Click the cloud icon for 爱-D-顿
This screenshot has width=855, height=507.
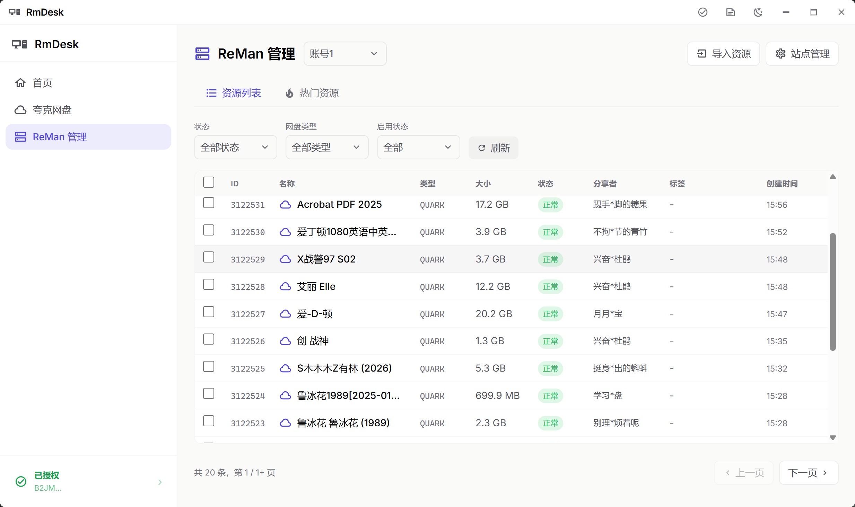(285, 314)
